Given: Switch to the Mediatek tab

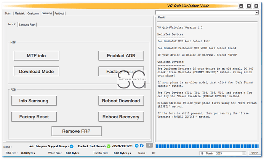Looking at the screenshot, I should (x=20, y=13).
